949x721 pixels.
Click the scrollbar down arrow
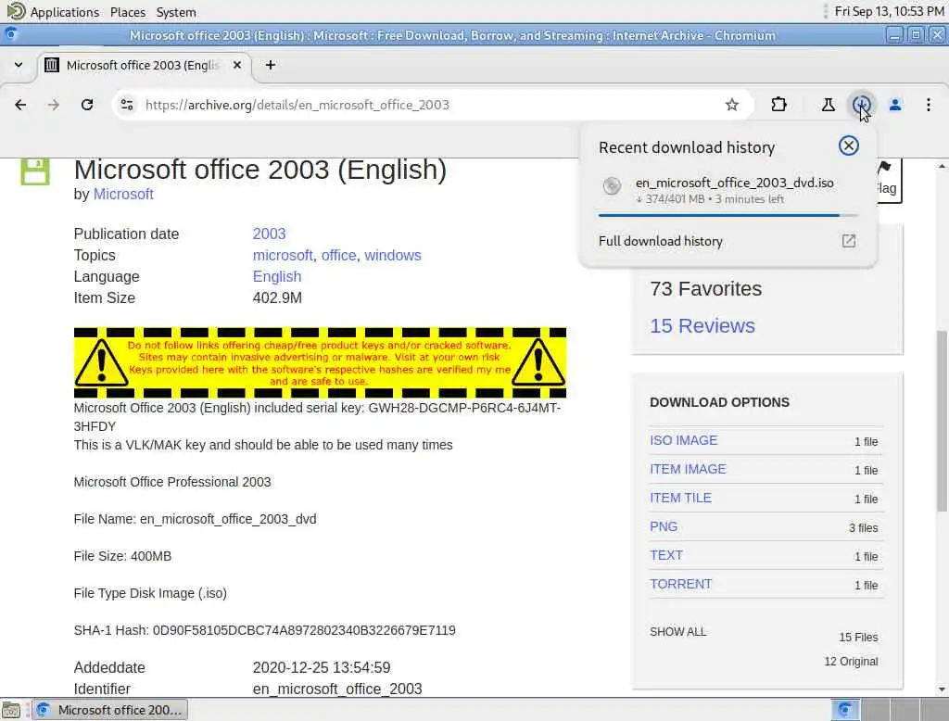[942, 689]
